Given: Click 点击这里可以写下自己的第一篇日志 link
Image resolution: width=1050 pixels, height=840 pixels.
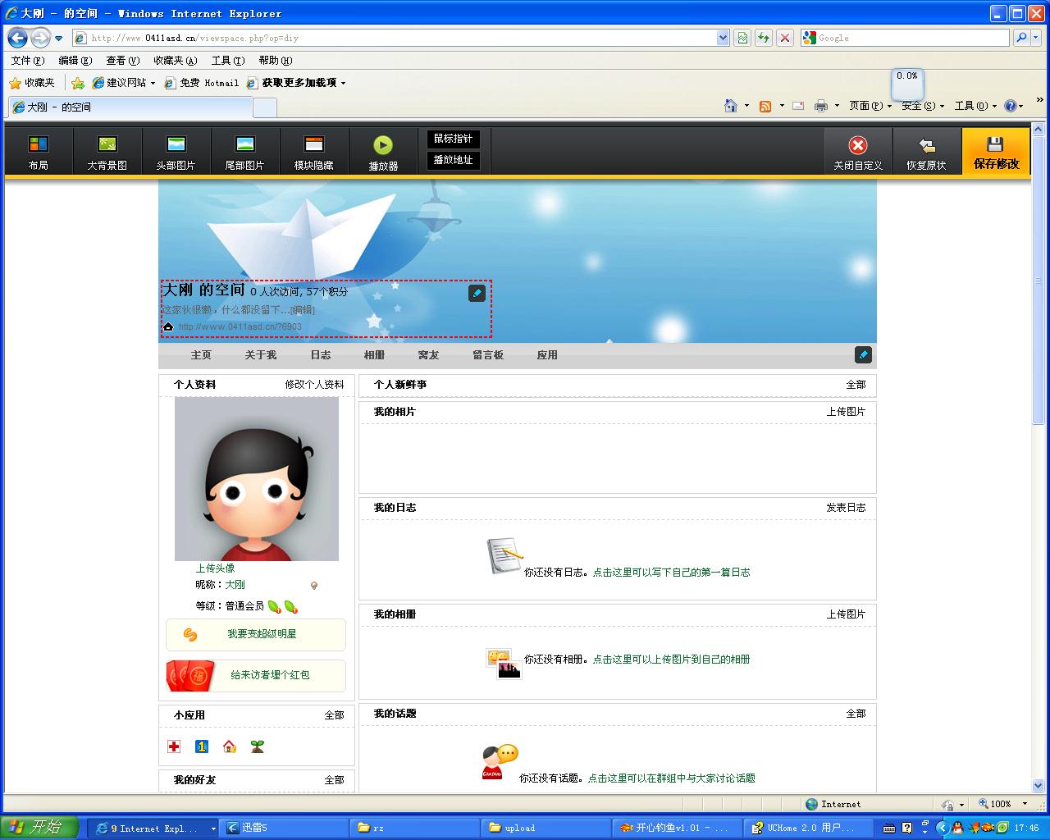Looking at the screenshot, I should click(x=672, y=573).
